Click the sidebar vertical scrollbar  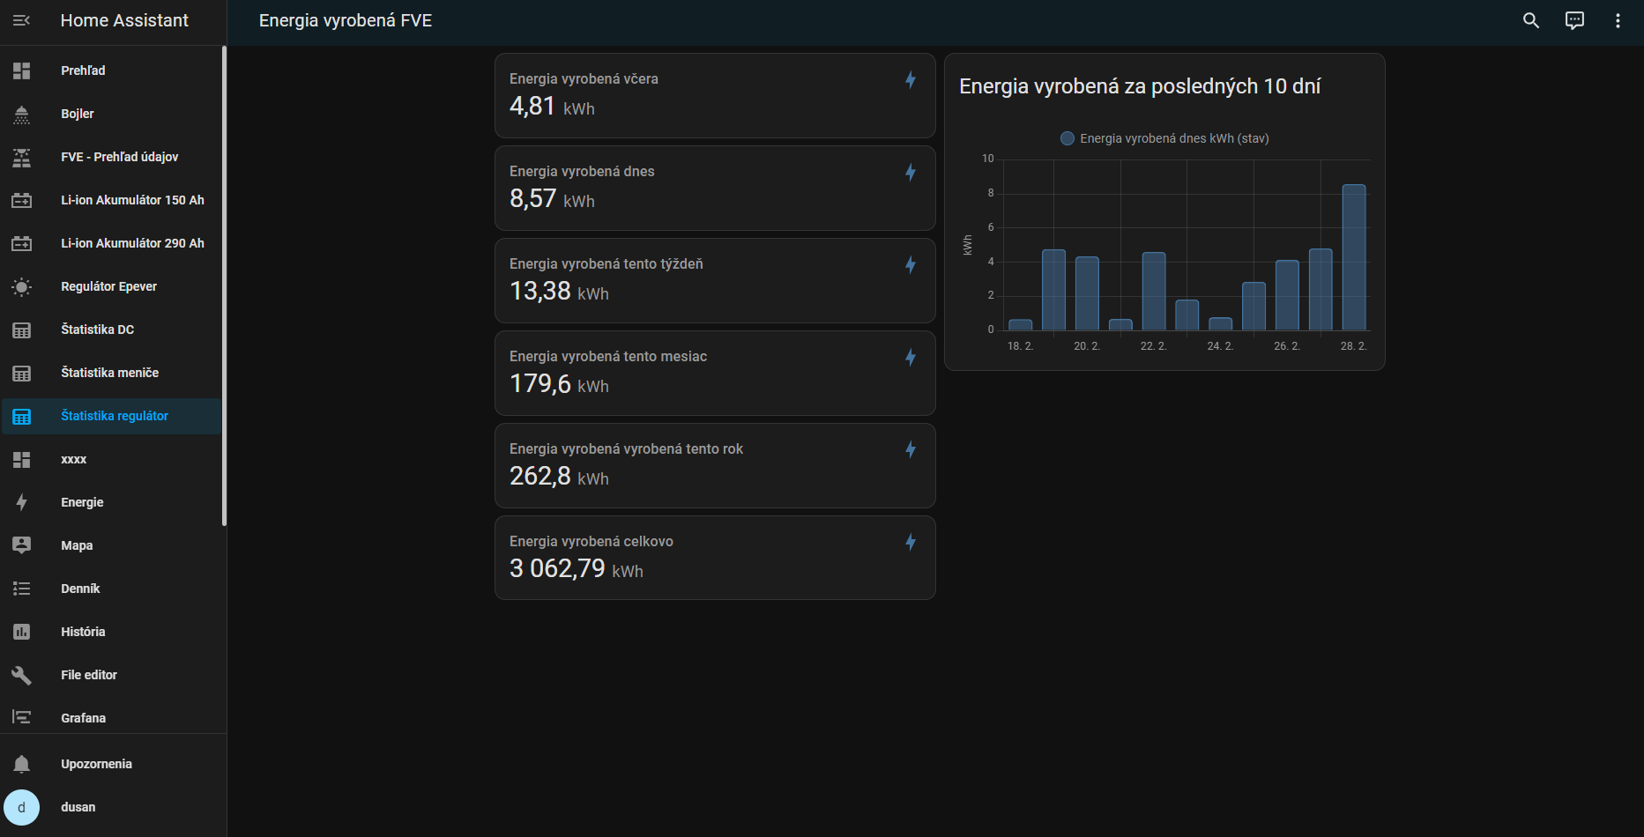tap(224, 286)
